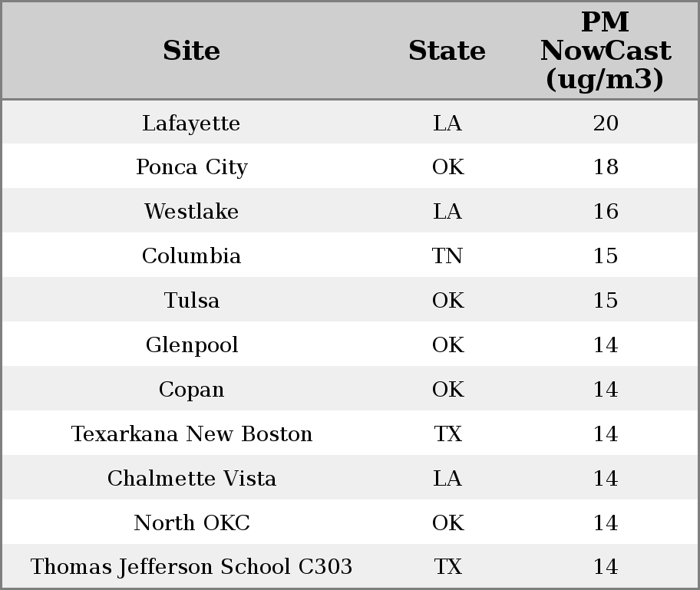
Task: Select the Ponca City site cell
Action: (x=191, y=167)
